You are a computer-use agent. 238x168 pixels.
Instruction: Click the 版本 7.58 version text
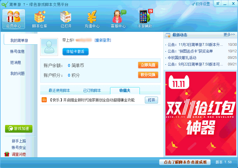[x=224, y=162]
